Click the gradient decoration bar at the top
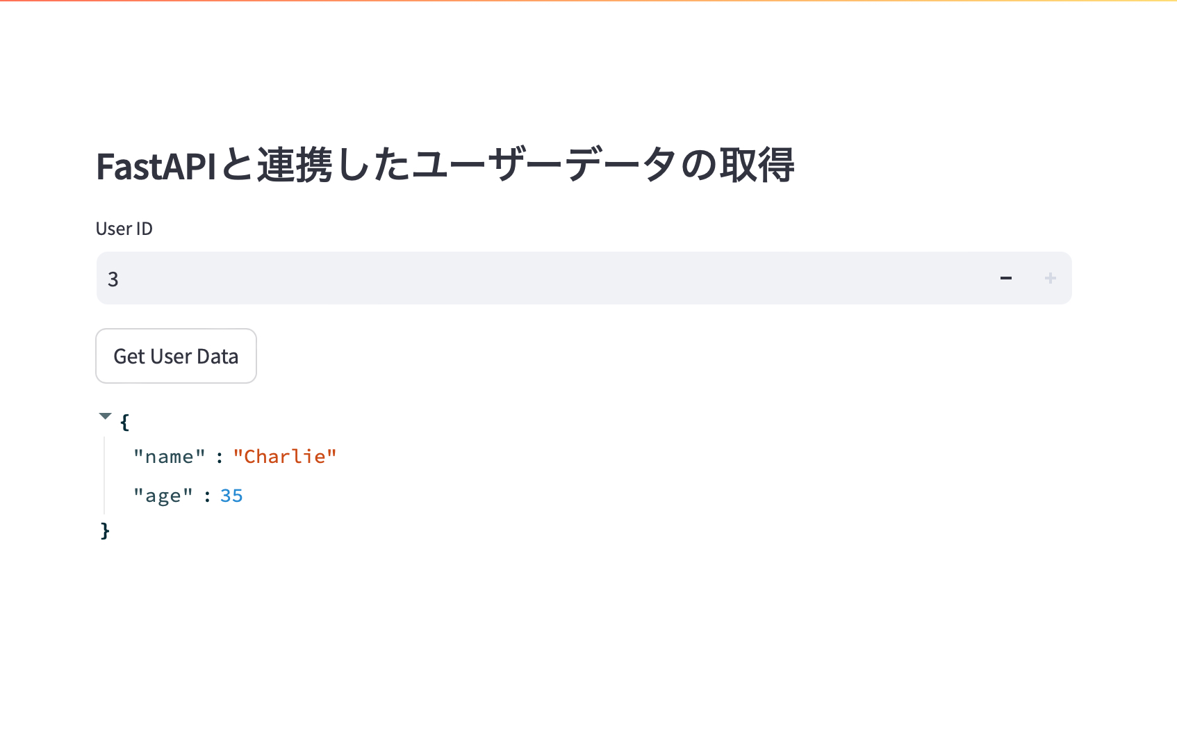1177x741 pixels. click(588, 2)
